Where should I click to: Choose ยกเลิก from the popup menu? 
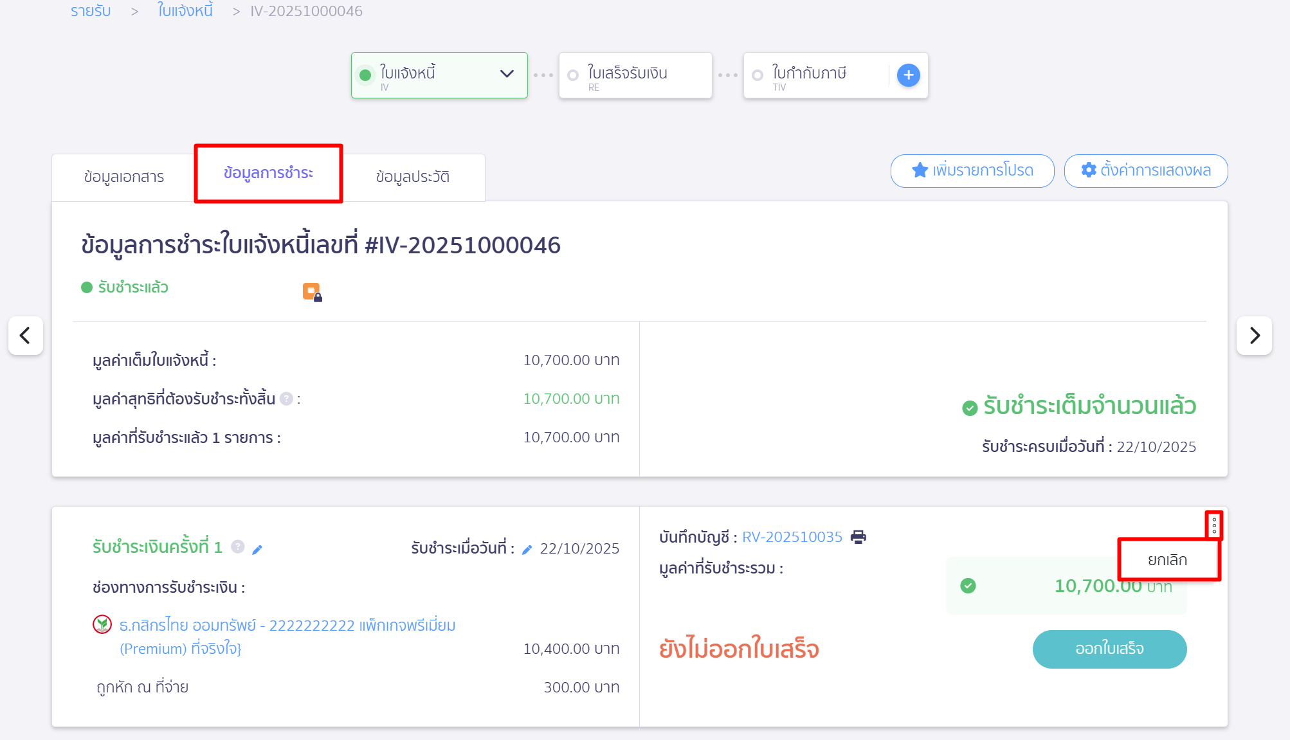(1168, 560)
